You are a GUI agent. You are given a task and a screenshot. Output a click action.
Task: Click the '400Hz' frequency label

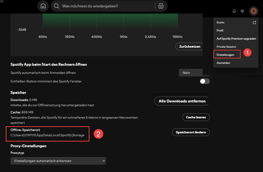pyautogui.click(x=97, y=37)
